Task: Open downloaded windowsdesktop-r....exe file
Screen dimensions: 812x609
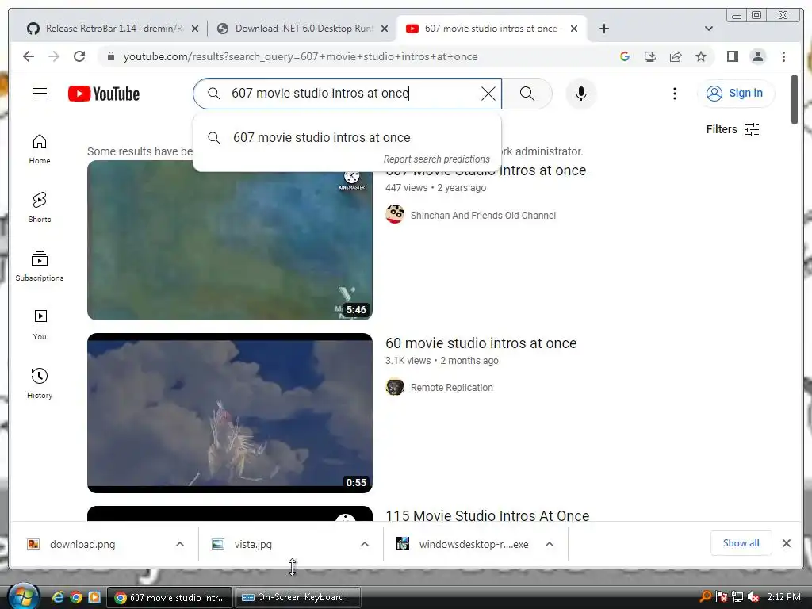Action: coord(473,544)
